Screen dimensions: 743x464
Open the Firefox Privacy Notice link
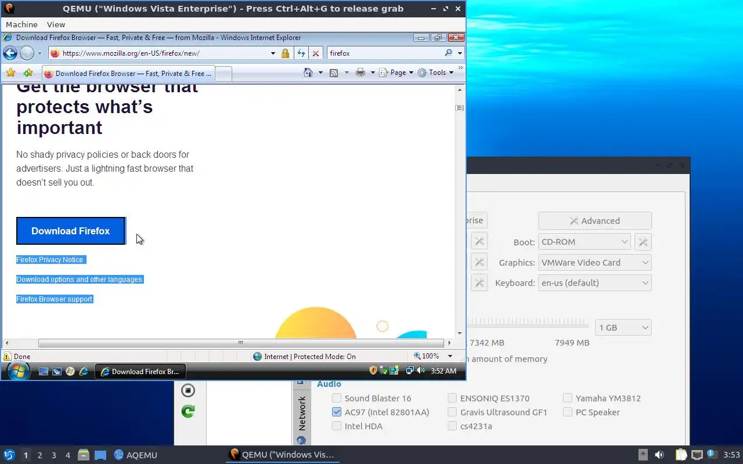pyautogui.click(x=50, y=260)
